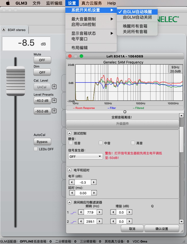187x244 pixels.
Task: Click delay (ms) value field 0.00
Action: coord(83,193)
